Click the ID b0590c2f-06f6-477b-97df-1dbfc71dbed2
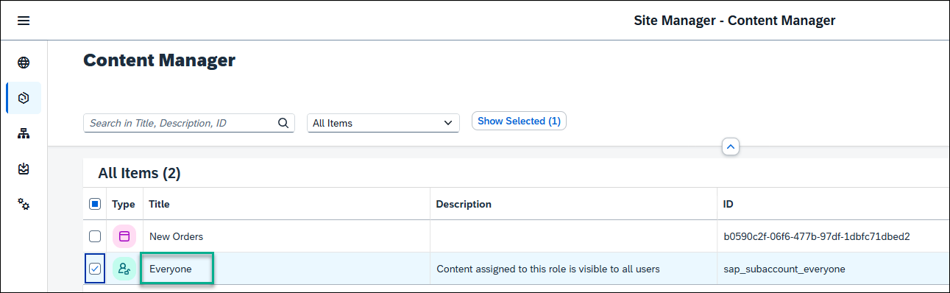This screenshot has width=950, height=293. click(x=818, y=236)
